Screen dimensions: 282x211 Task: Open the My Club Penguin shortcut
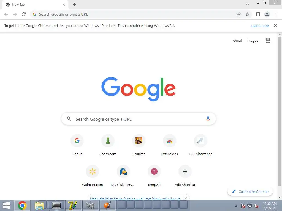[123, 176]
